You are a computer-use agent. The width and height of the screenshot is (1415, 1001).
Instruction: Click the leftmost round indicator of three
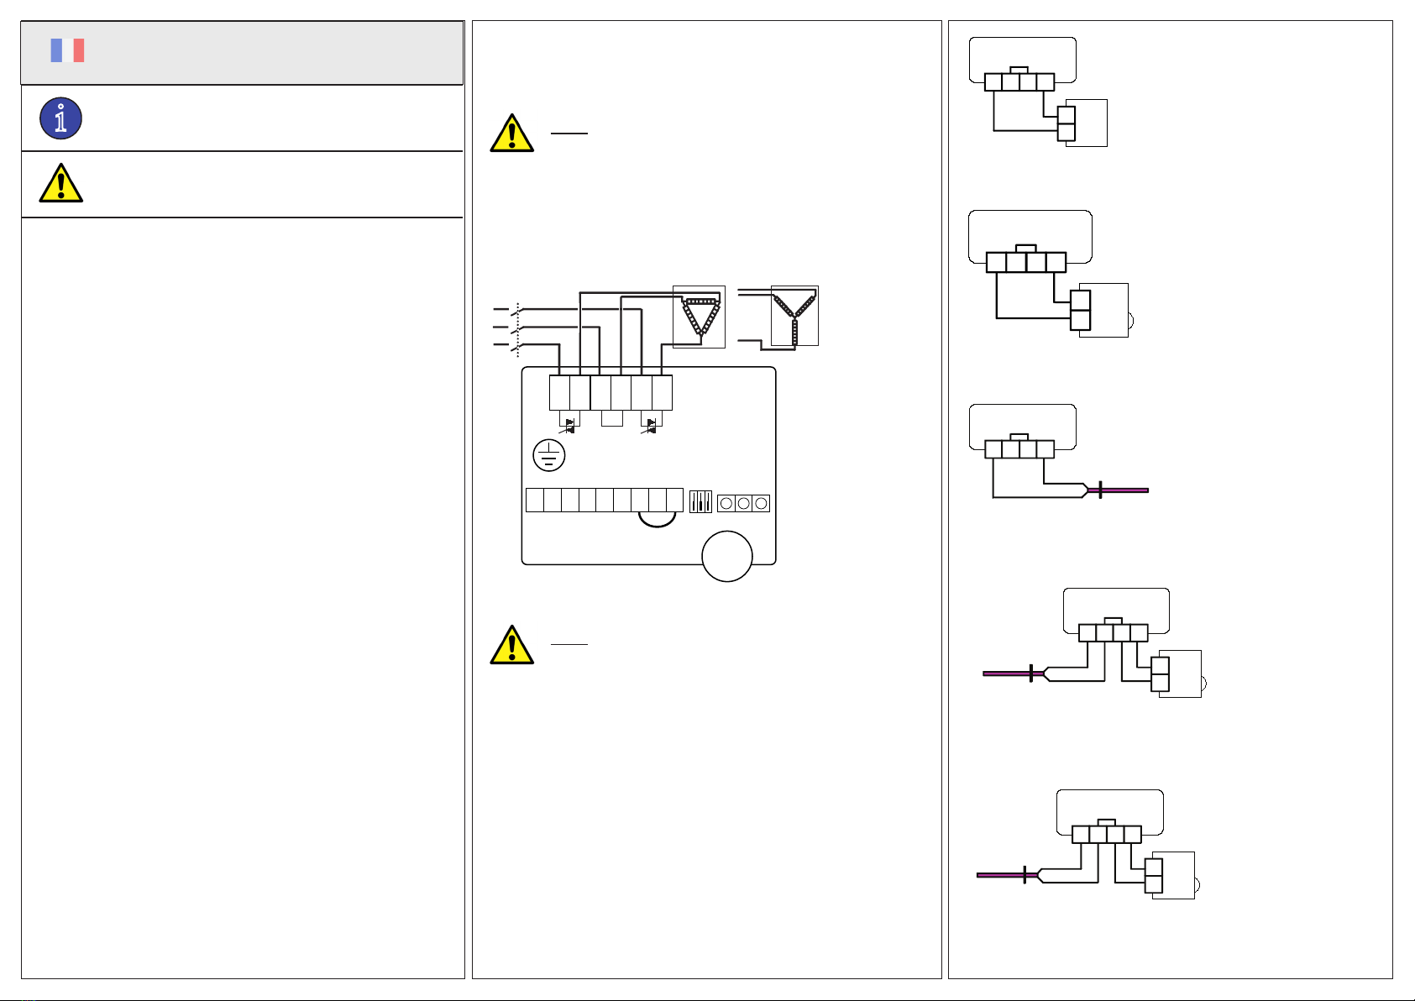726,503
